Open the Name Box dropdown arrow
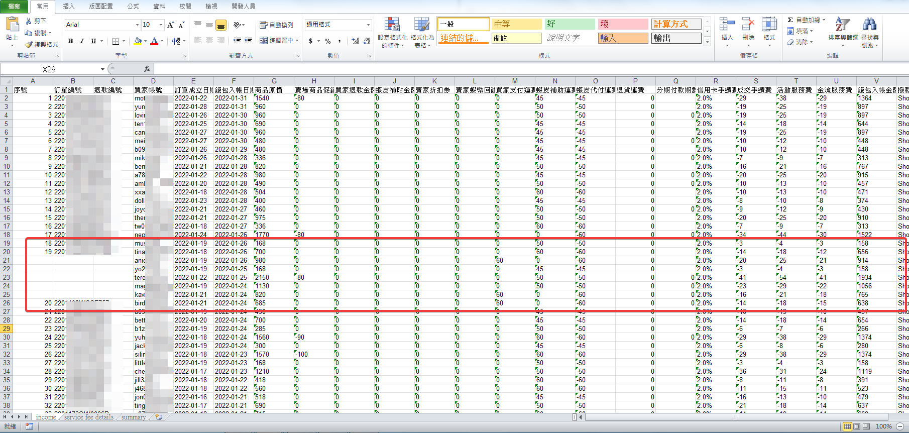Image resolution: width=909 pixels, height=433 pixels. (102, 69)
